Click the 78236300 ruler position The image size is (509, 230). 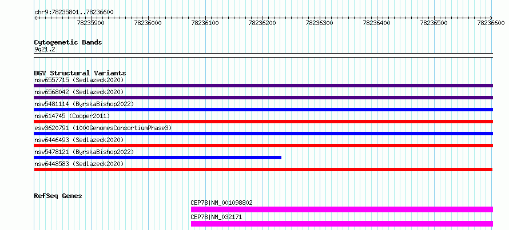(x=320, y=23)
